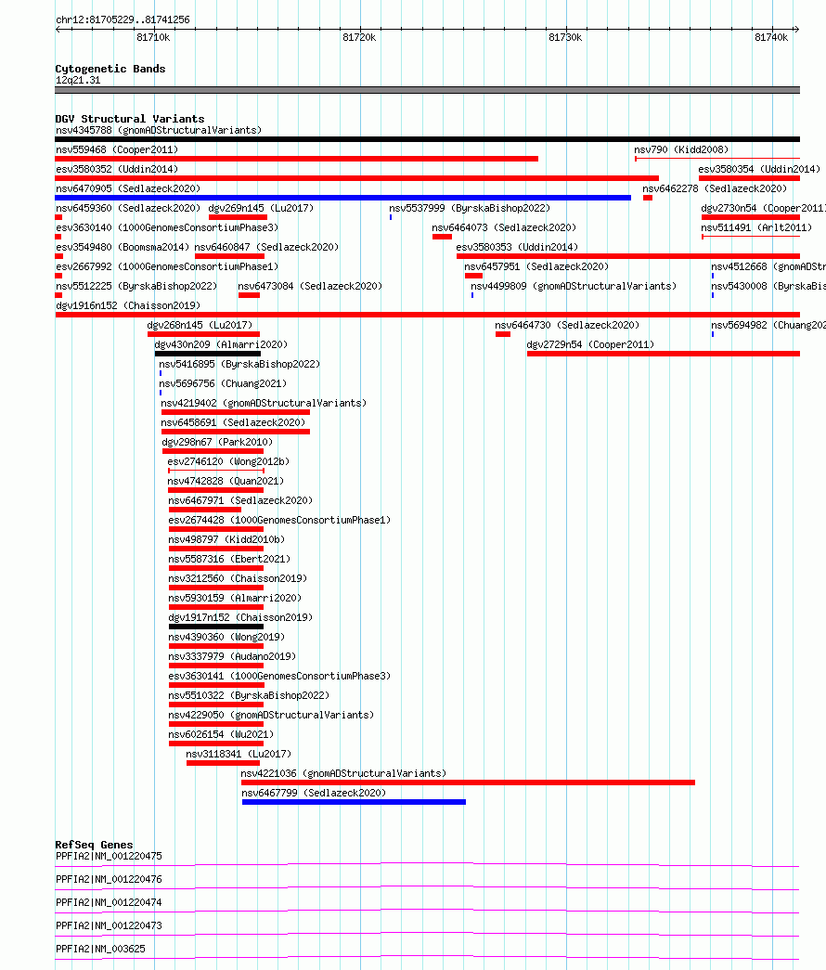Select nsv6473084 (Sedlazeck2020) variant
The height and width of the screenshot is (970, 826).
249,295
